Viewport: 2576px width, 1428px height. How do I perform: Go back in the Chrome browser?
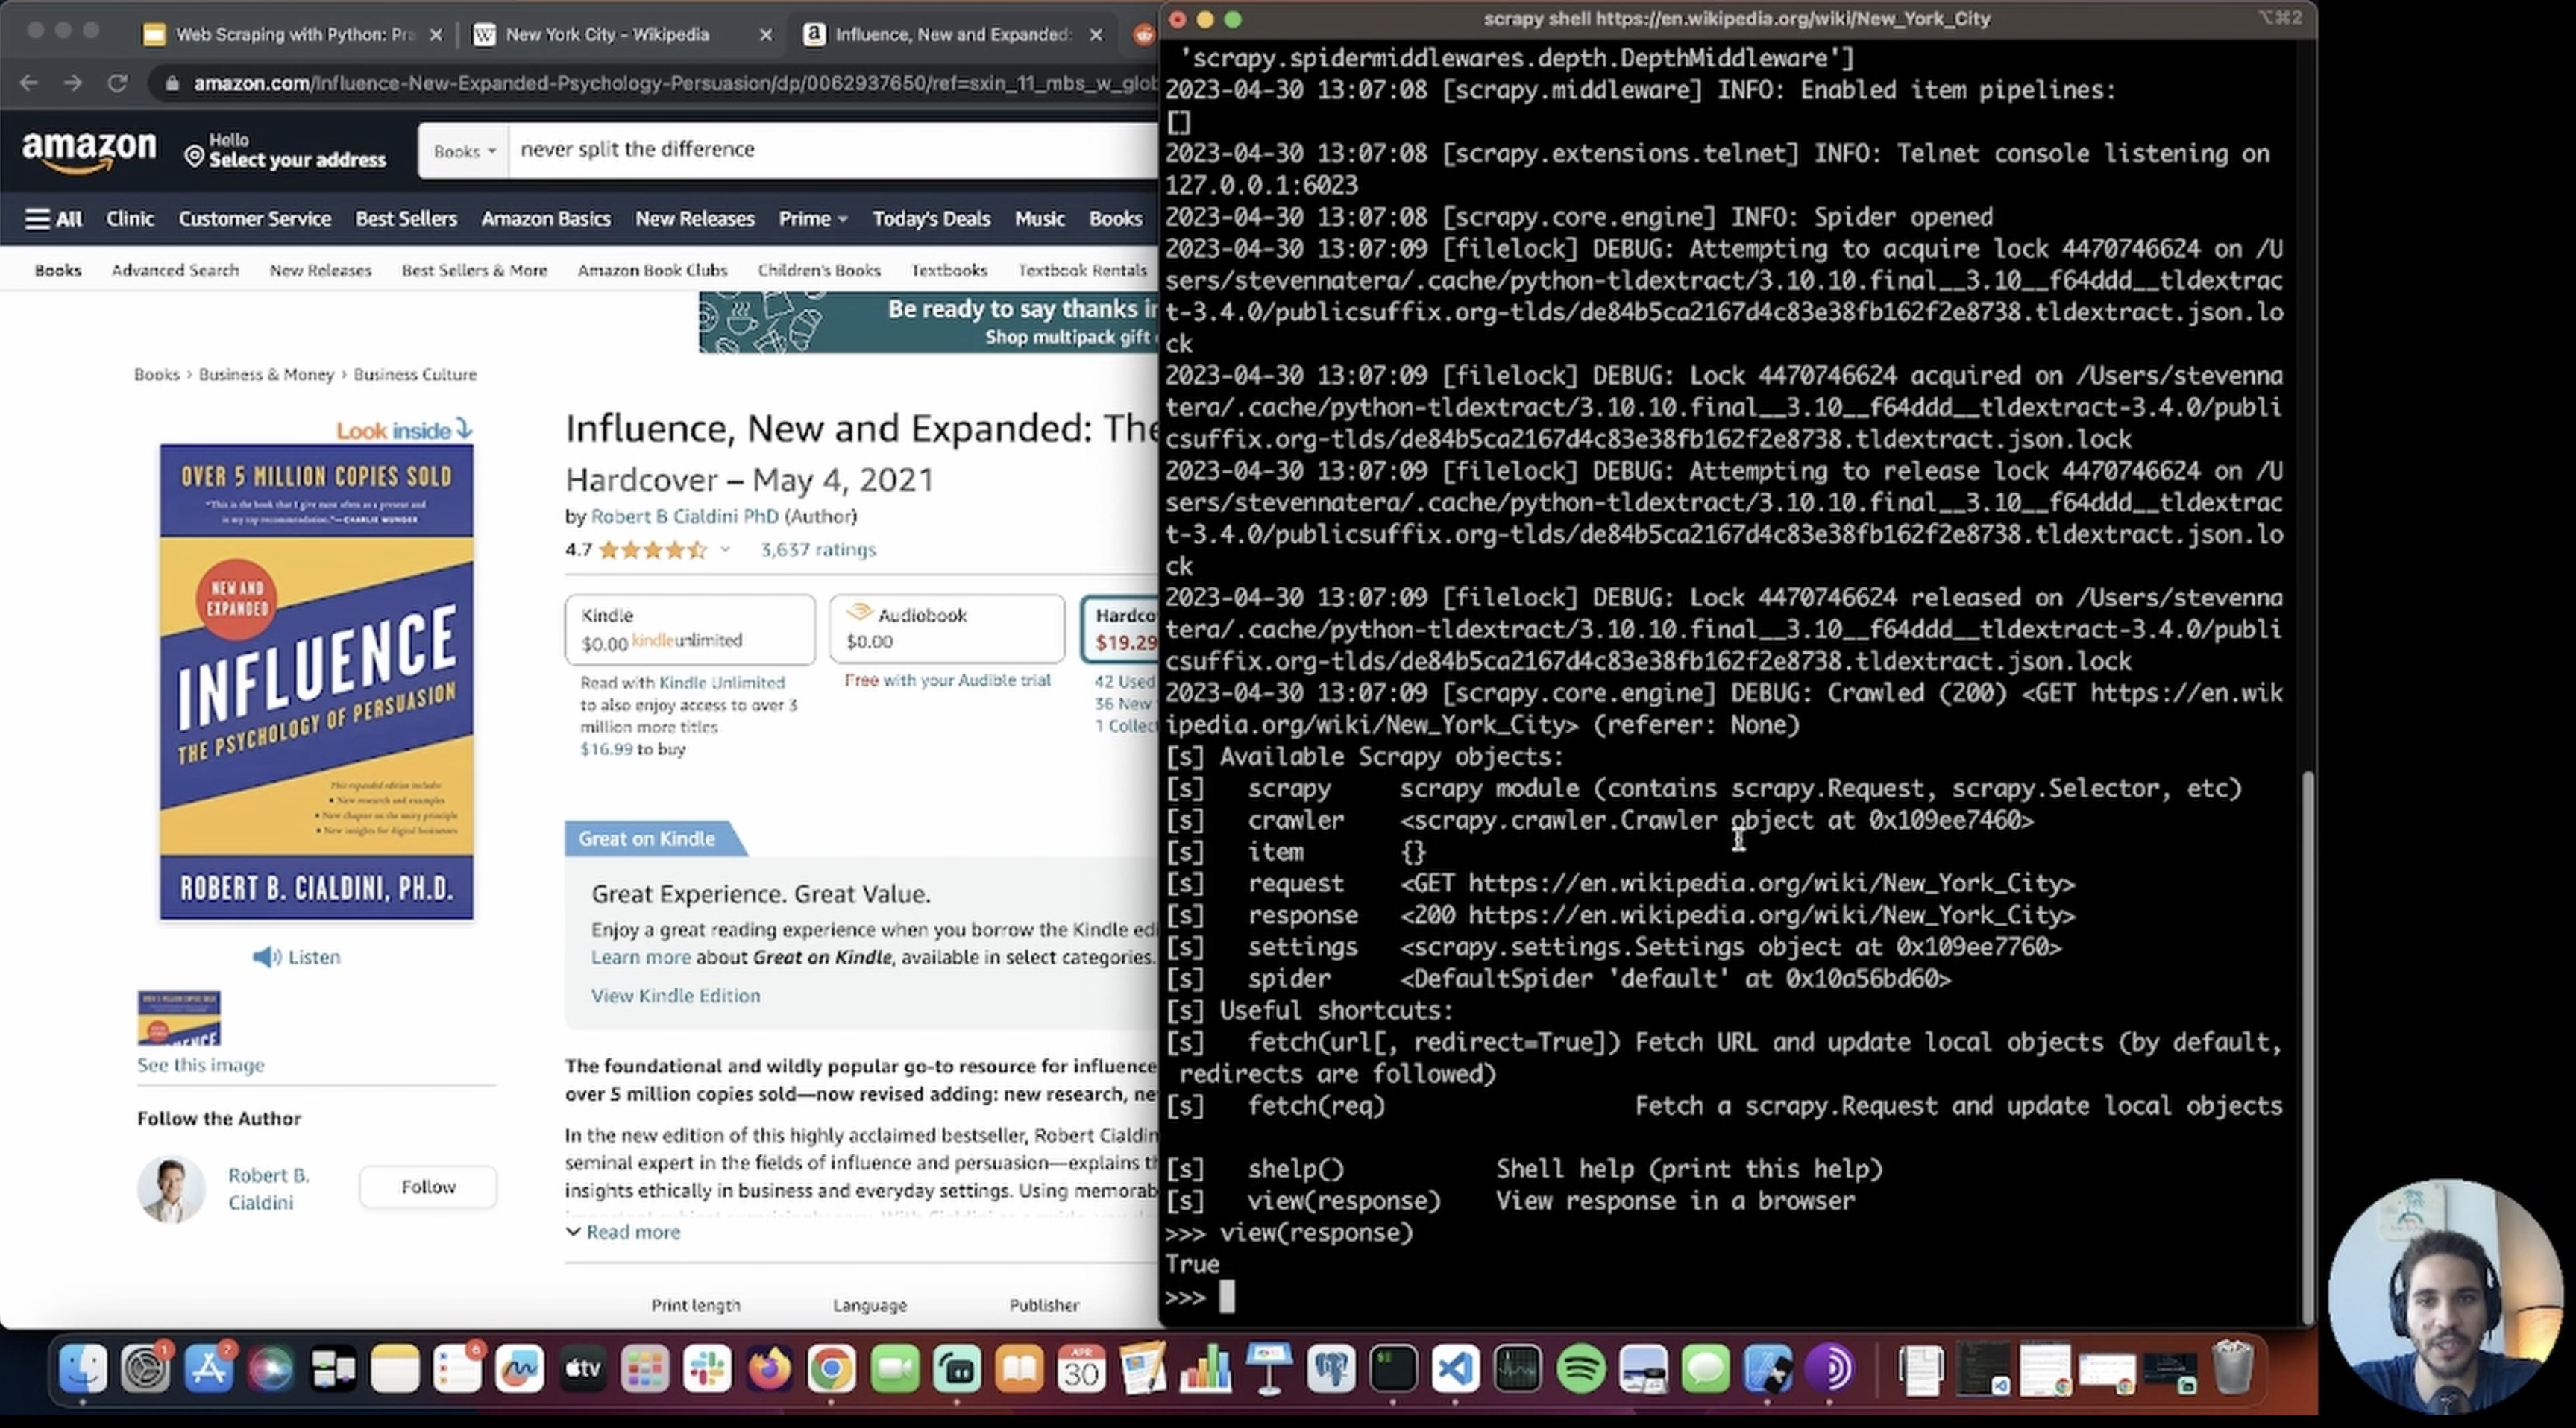(x=29, y=83)
